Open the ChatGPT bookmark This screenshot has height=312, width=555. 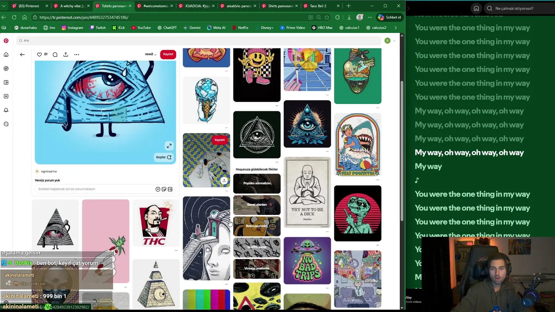click(167, 28)
